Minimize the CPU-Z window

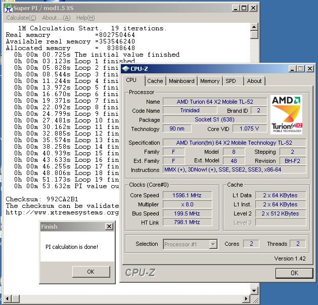point(292,69)
